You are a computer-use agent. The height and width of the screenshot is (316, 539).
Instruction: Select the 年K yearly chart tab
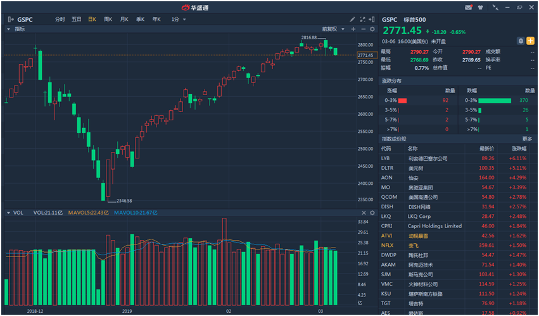click(x=156, y=20)
